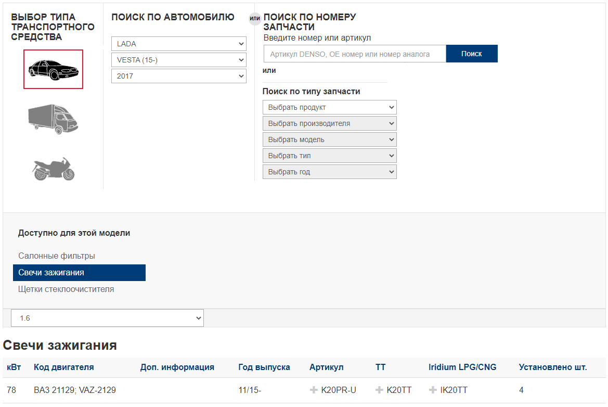Click the '11/15-' production year cell

pyautogui.click(x=250, y=390)
